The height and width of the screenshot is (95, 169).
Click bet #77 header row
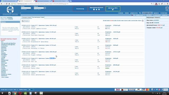coord(83,25)
